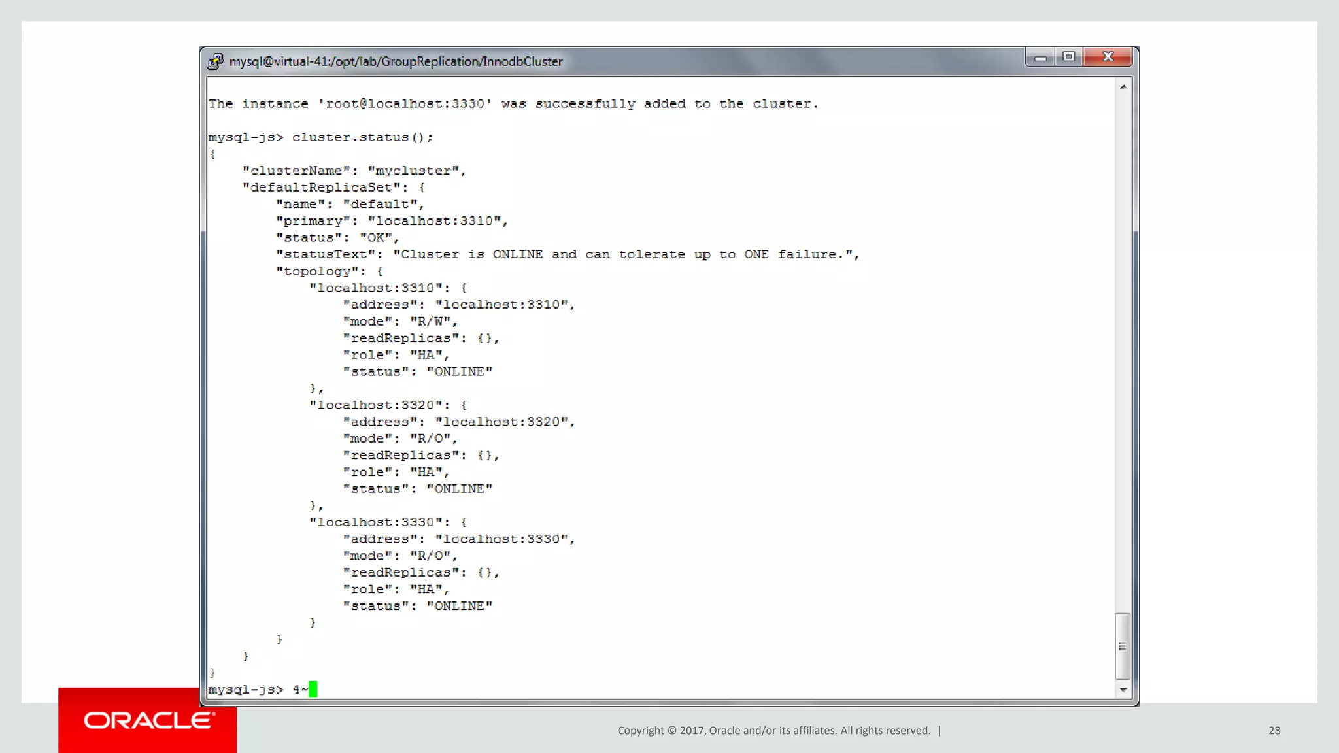The height and width of the screenshot is (753, 1339).
Task: Maximize the terminal window
Action: coord(1069,58)
